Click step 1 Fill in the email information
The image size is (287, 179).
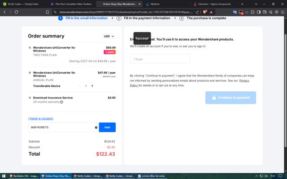pos(83,18)
